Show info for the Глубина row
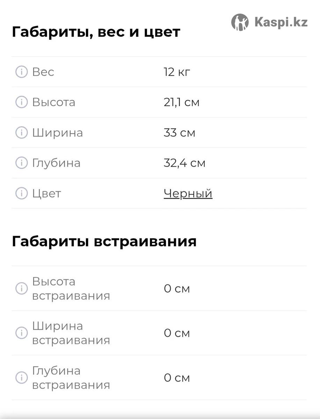Viewport: 320px width, 419px height. [21, 163]
